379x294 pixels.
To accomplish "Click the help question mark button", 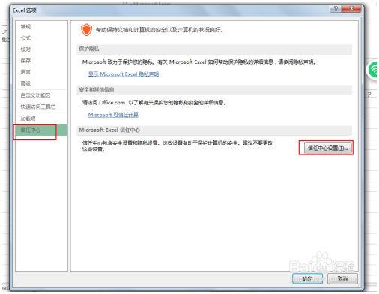I will click(x=336, y=9).
